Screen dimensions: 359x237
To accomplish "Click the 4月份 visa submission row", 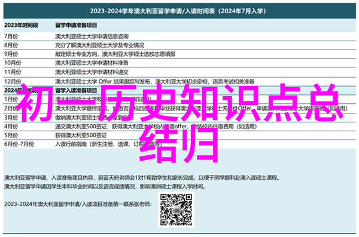I will tap(180, 127).
